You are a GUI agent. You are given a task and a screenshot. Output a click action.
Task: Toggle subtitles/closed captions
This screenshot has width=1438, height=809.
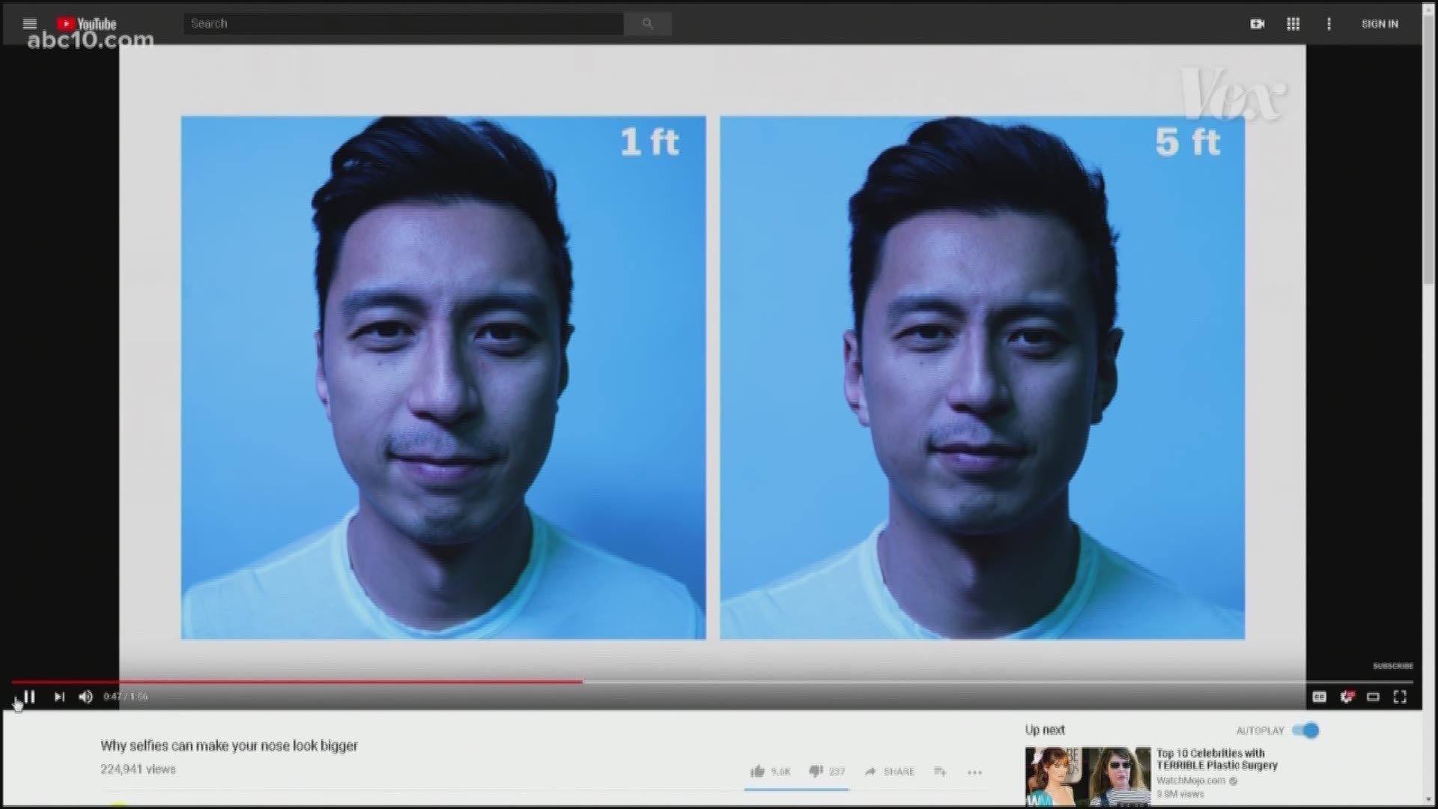(1320, 697)
